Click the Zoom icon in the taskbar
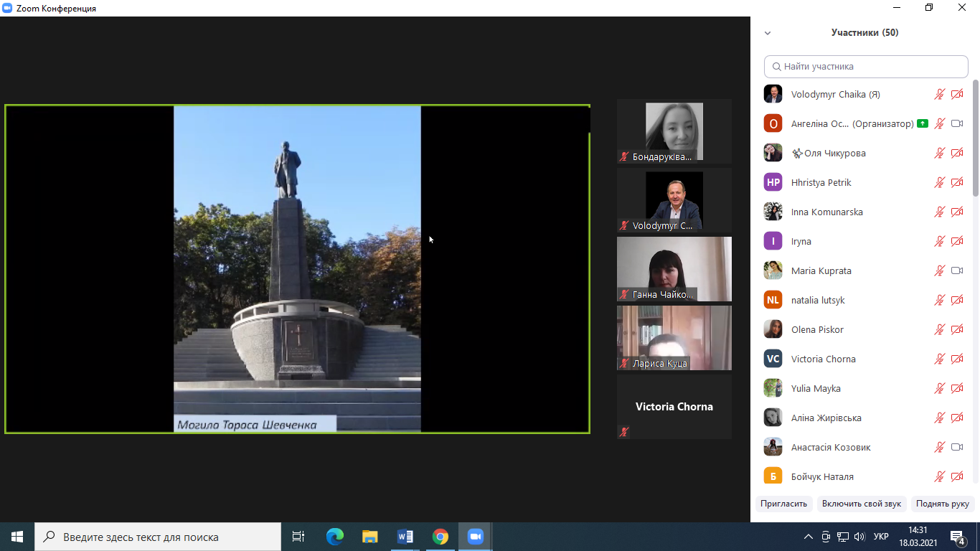The width and height of the screenshot is (980, 551). click(x=475, y=537)
